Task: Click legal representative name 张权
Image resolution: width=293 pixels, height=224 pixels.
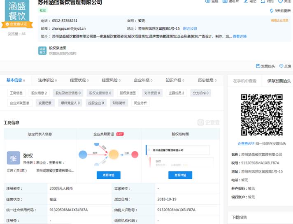Action: point(28,156)
